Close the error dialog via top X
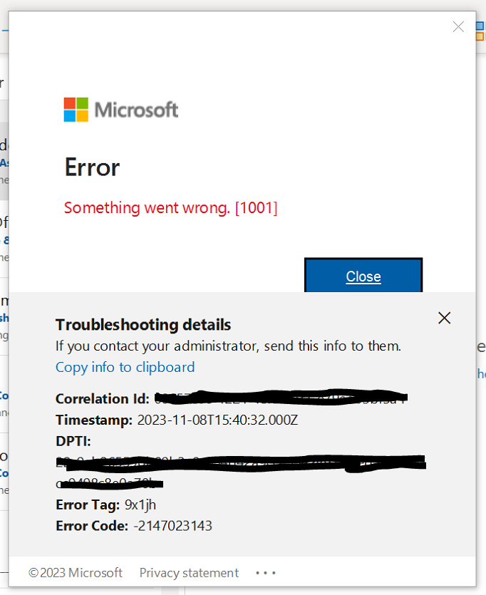The image size is (486, 595). point(458,26)
